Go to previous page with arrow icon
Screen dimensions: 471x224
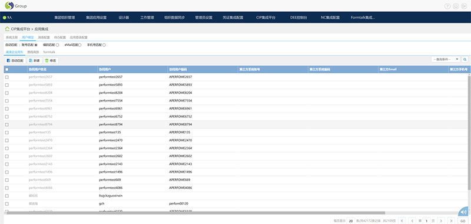click(x=412, y=220)
